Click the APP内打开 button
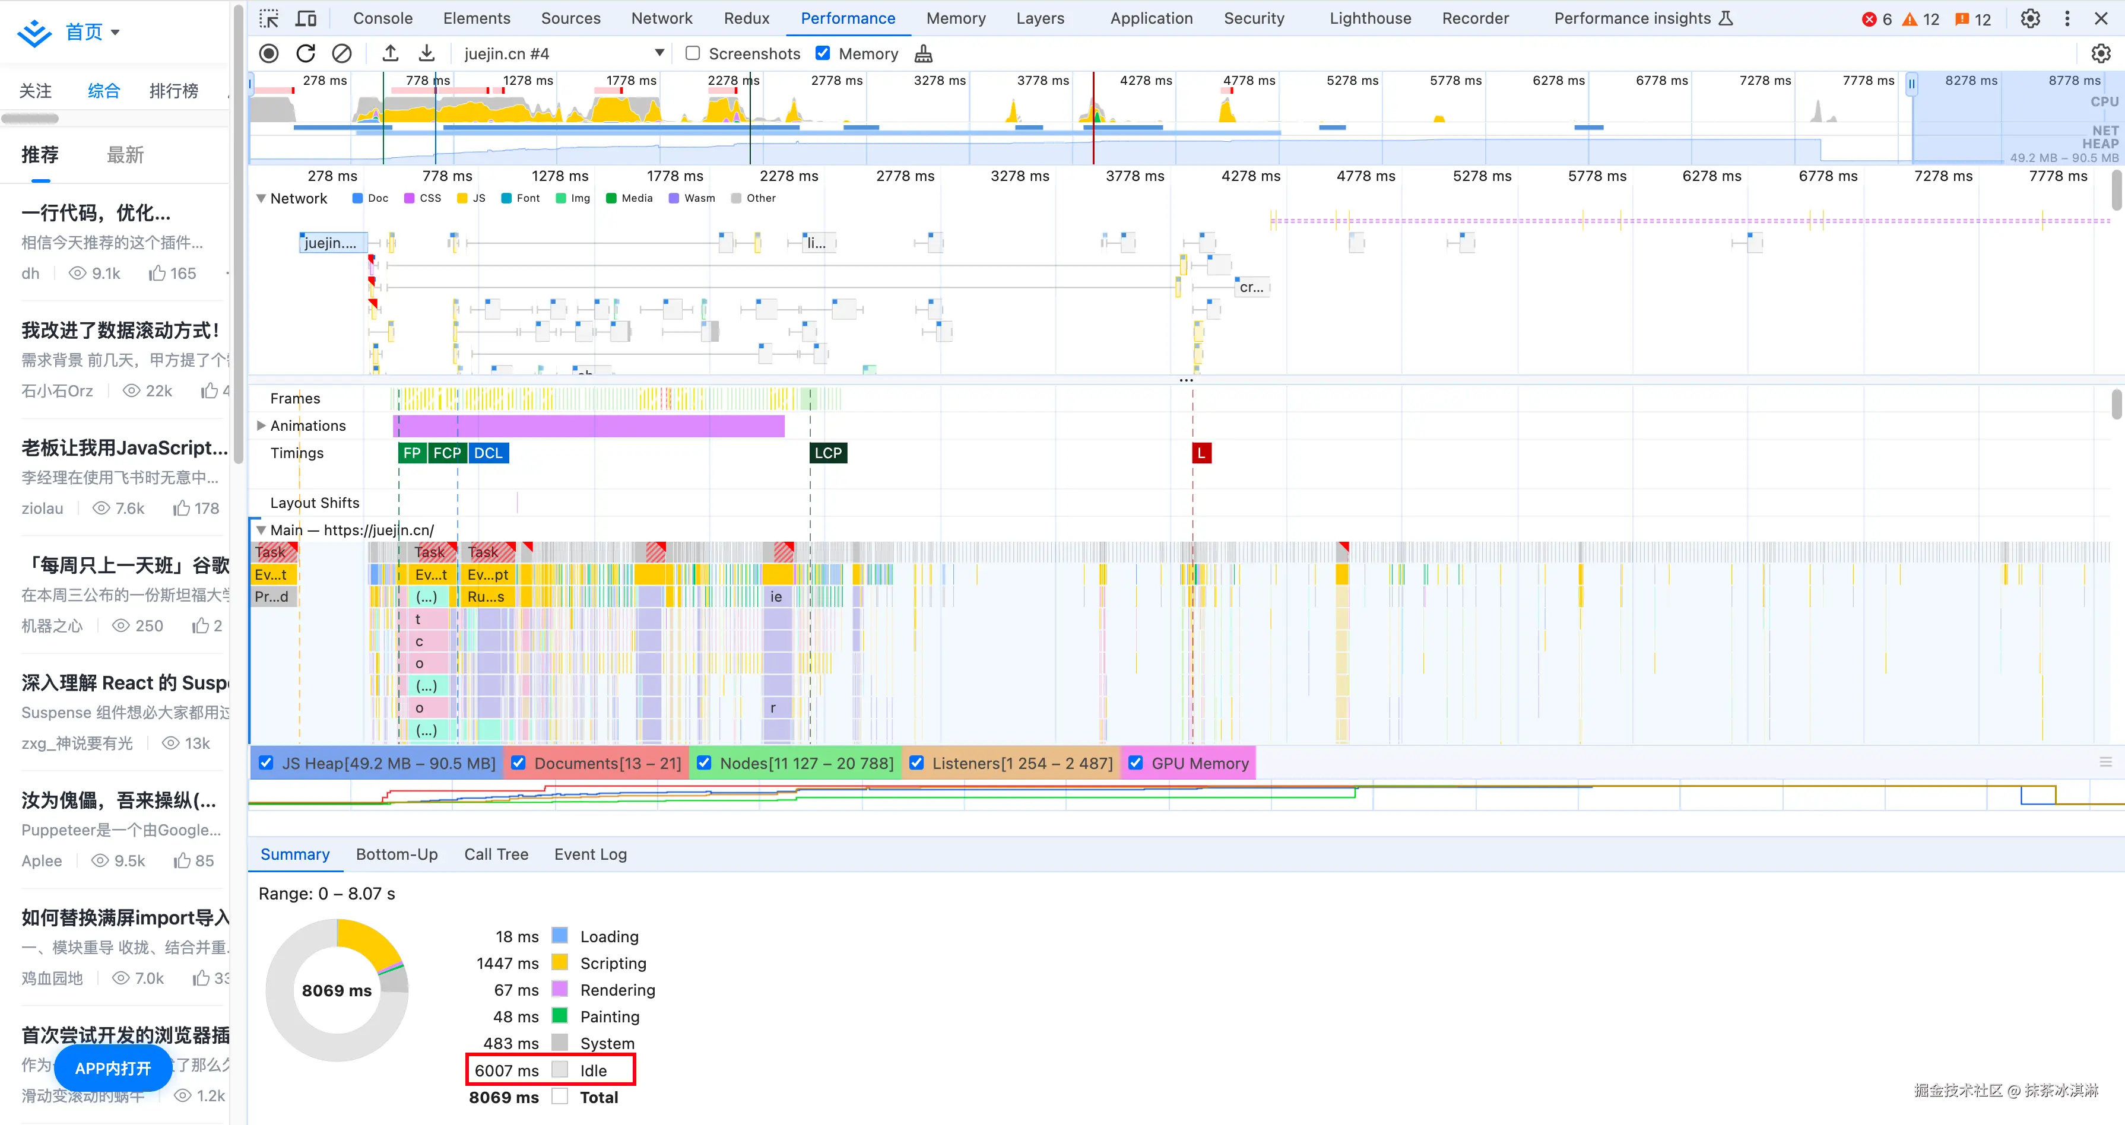This screenshot has height=1125, width=2125. pos(113,1068)
